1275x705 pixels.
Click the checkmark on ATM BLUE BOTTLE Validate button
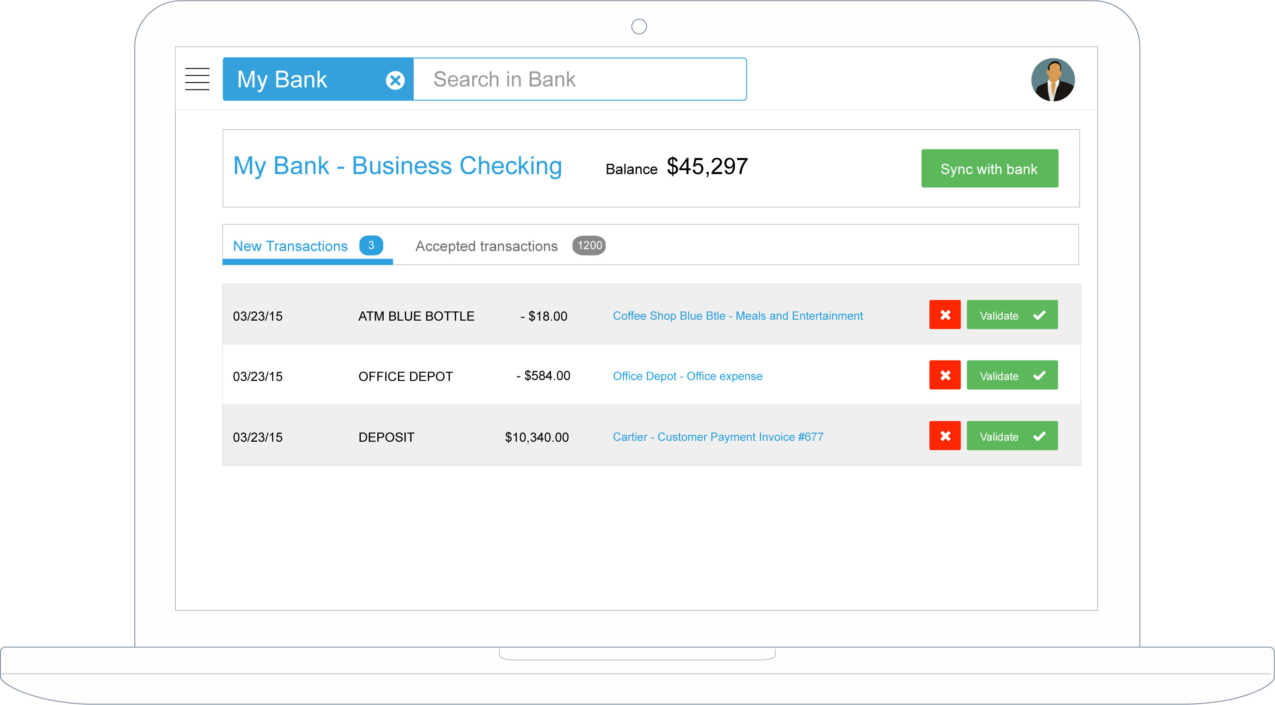tap(1039, 315)
